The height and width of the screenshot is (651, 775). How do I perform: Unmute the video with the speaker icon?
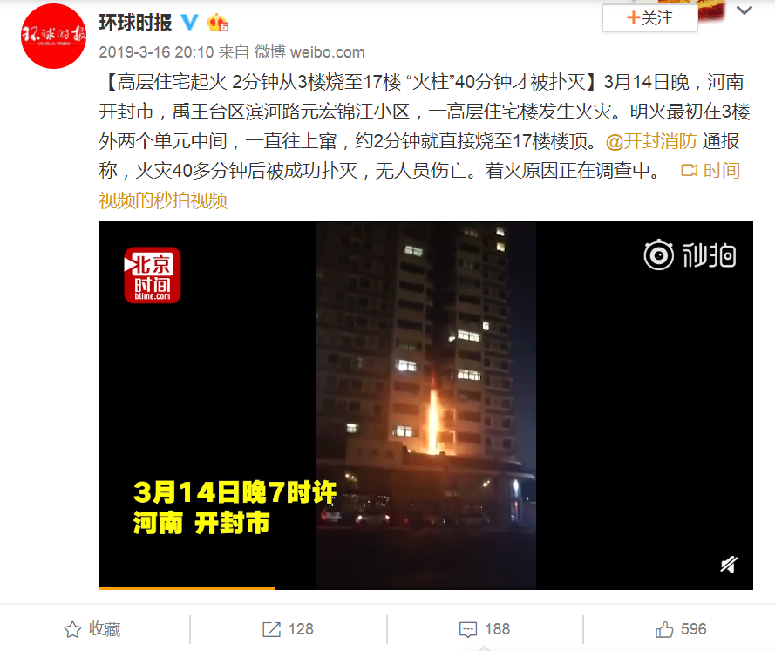click(x=729, y=564)
